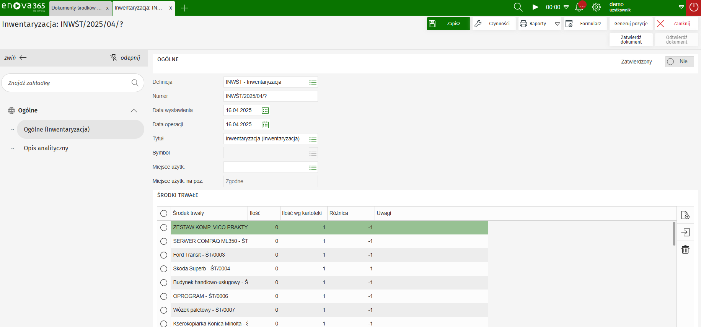Type in the Znajdź zakładkę search field
Image resolution: width=701 pixels, height=327 pixels.
pos(67,83)
